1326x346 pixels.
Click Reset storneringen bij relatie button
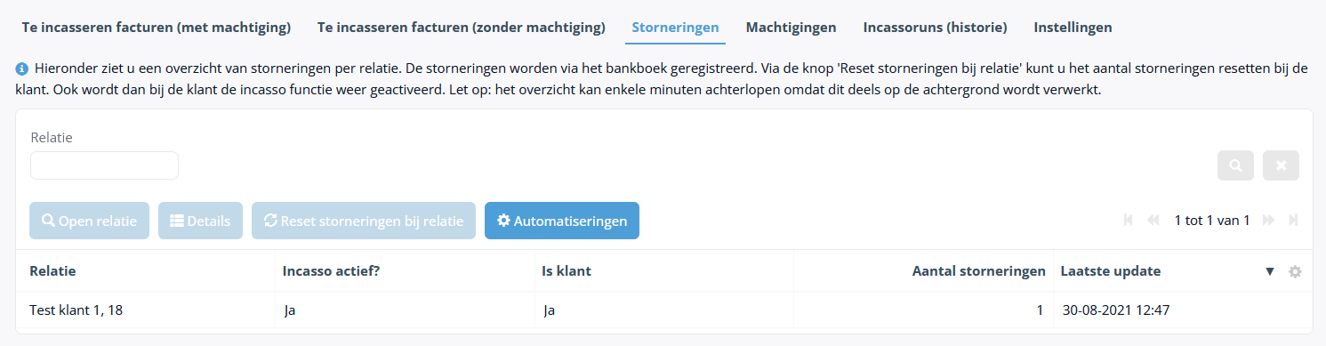pyautogui.click(x=364, y=221)
